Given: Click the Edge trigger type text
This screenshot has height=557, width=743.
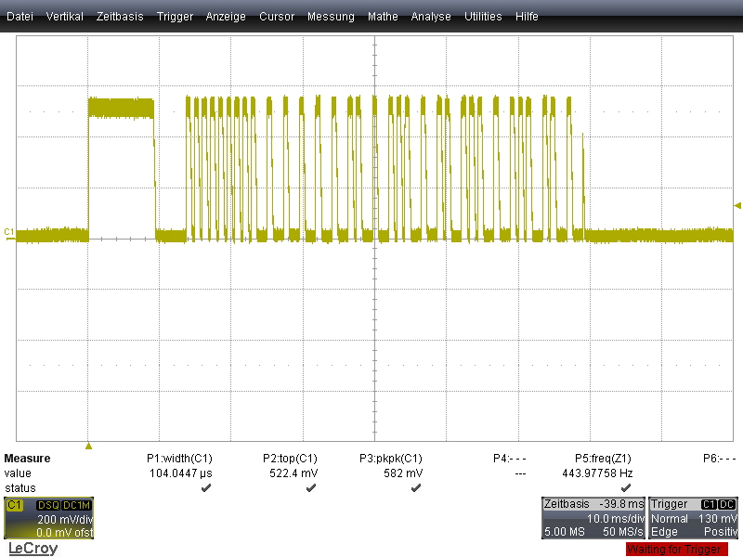Looking at the screenshot, I should click(664, 532).
